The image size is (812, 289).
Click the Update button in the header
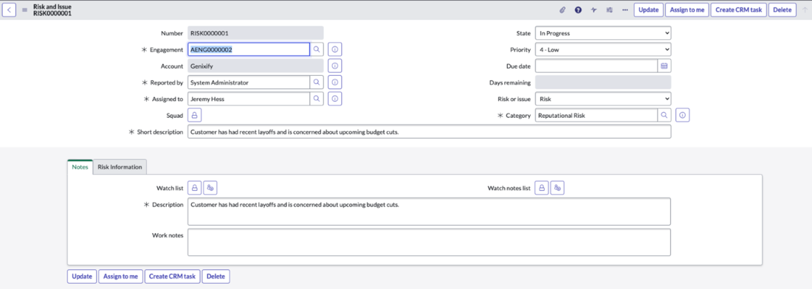click(x=648, y=10)
